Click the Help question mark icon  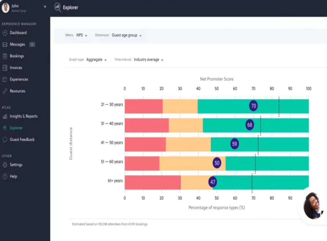point(5,176)
